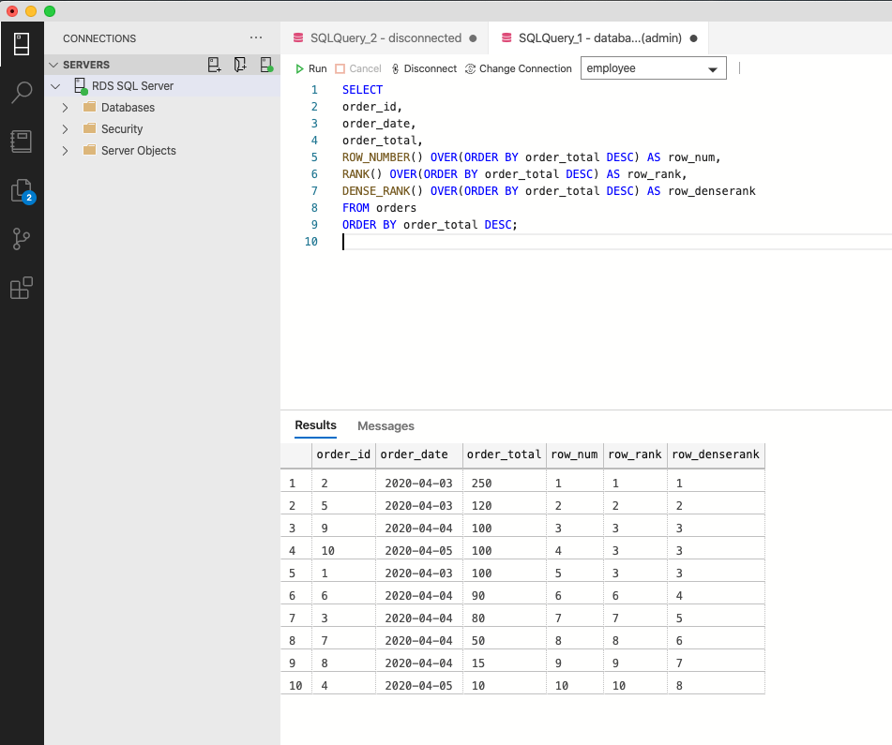Screen dimensions: 892x745
Task: Click the order_total column header
Action: (x=504, y=454)
